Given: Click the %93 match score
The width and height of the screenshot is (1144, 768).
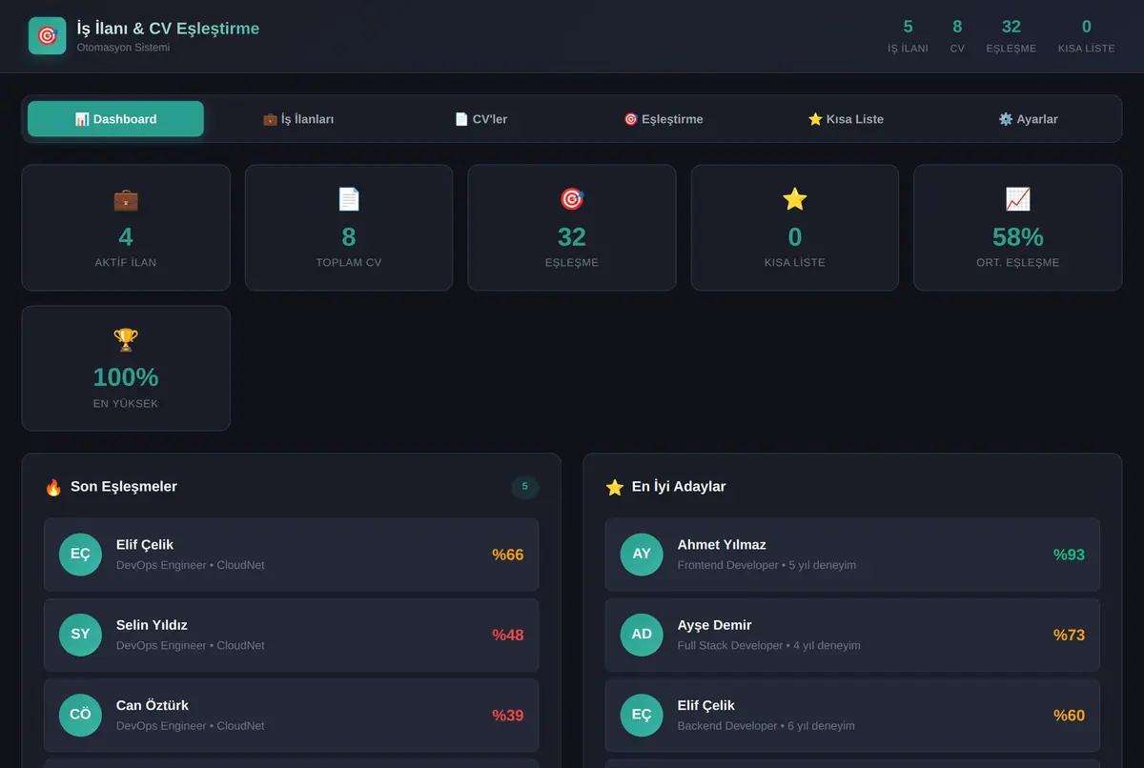Looking at the screenshot, I should (x=1070, y=555).
